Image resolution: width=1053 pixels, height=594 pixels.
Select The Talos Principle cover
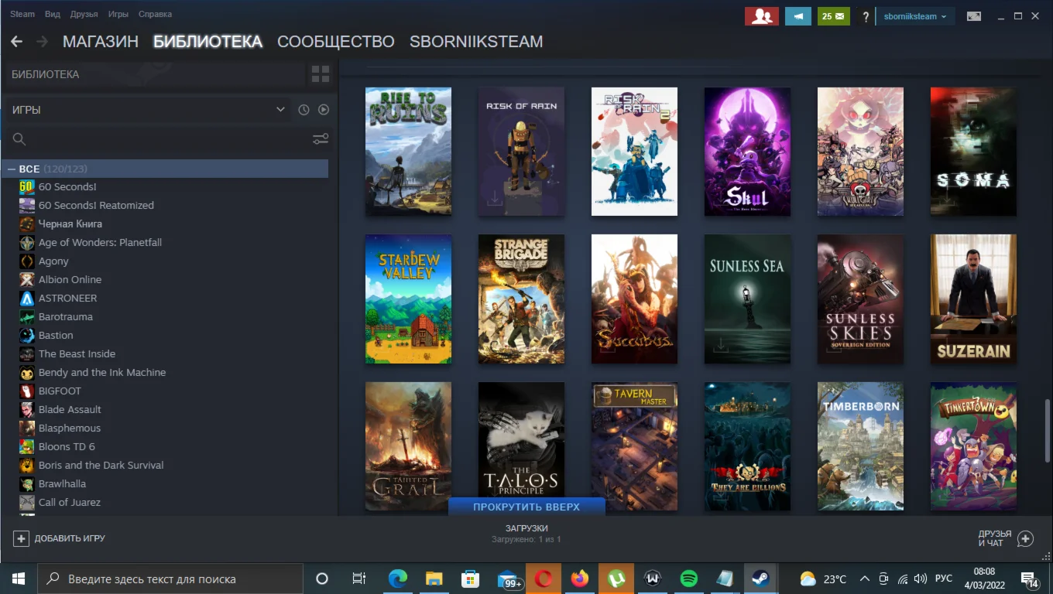click(x=521, y=446)
